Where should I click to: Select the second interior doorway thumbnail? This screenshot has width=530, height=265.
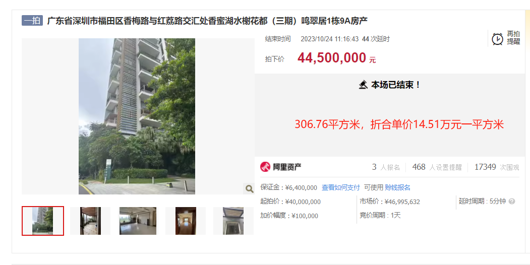click(x=90, y=221)
